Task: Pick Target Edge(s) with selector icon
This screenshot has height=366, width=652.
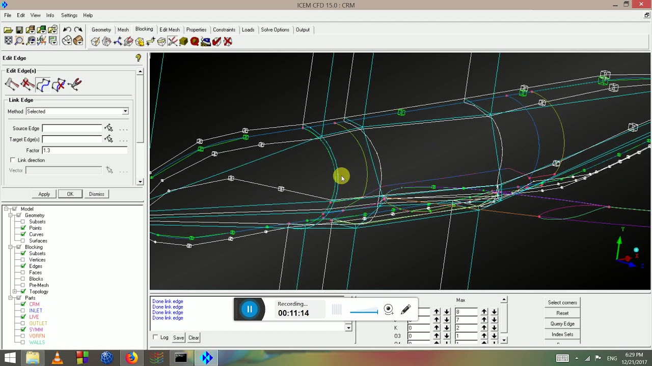Action: tap(108, 139)
